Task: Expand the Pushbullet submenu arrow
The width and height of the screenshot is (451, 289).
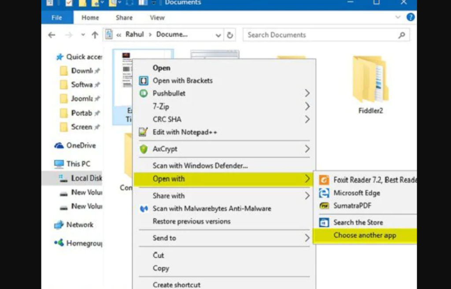Action: pos(307,93)
